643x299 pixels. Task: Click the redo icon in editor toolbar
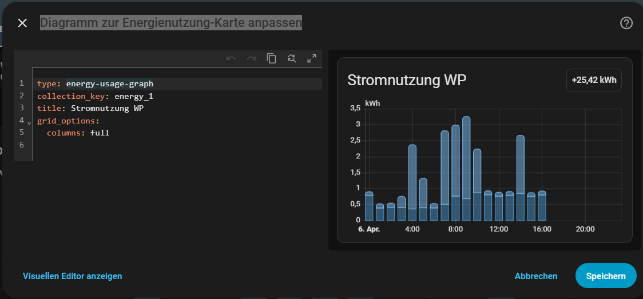251,58
